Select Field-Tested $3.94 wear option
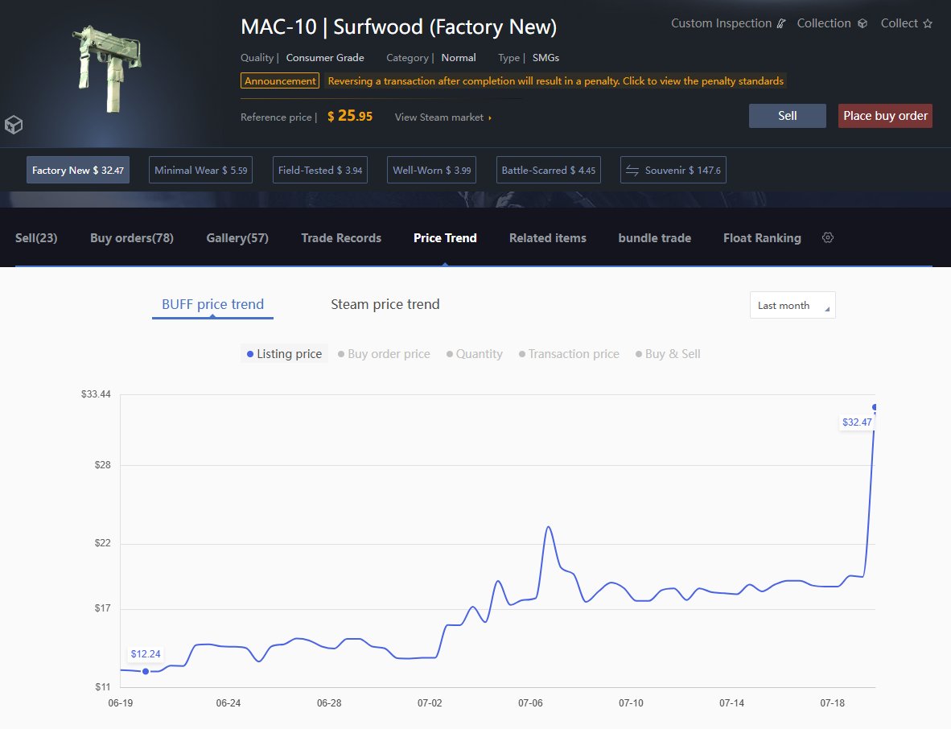The image size is (951, 729). (320, 171)
